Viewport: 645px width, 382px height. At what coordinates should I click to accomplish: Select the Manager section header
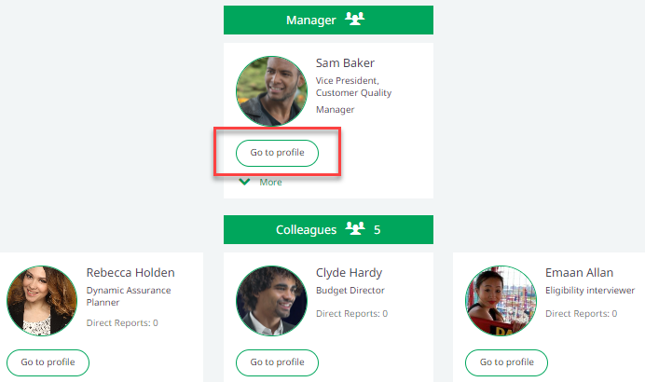click(x=311, y=20)
